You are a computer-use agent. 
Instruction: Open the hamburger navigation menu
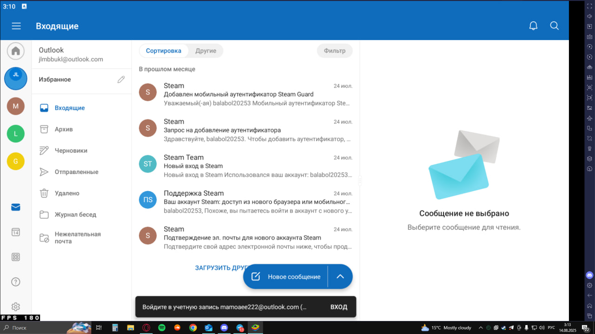click(x=16, y=26)
